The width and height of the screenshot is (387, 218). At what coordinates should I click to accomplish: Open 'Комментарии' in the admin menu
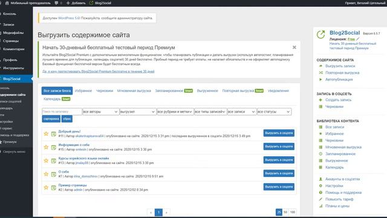[x=13, y=49]
